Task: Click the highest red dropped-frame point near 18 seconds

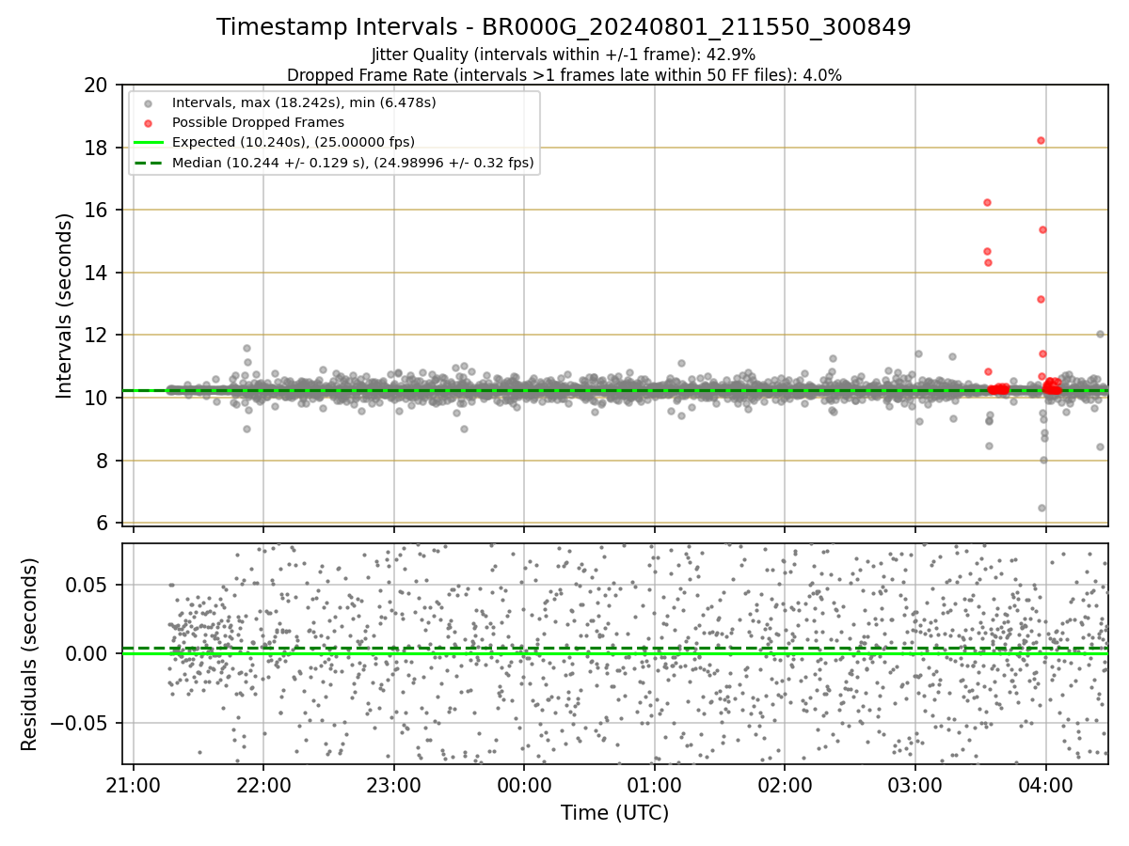Action: click(1041, 140)
